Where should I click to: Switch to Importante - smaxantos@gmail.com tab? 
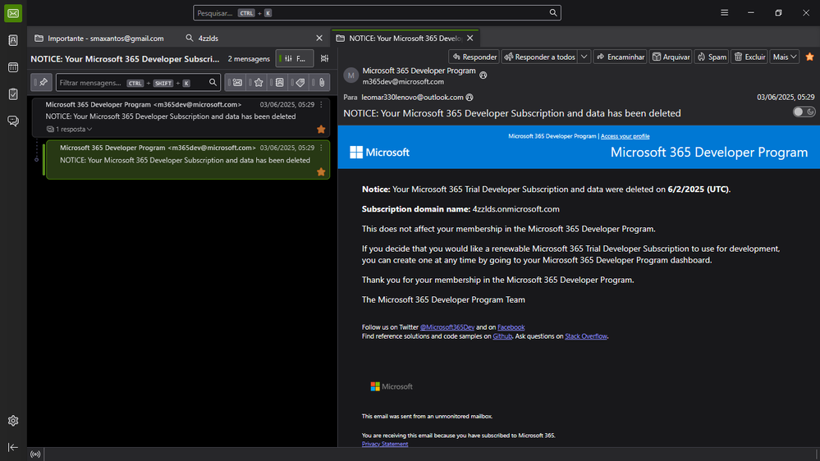tap(99, 39)
